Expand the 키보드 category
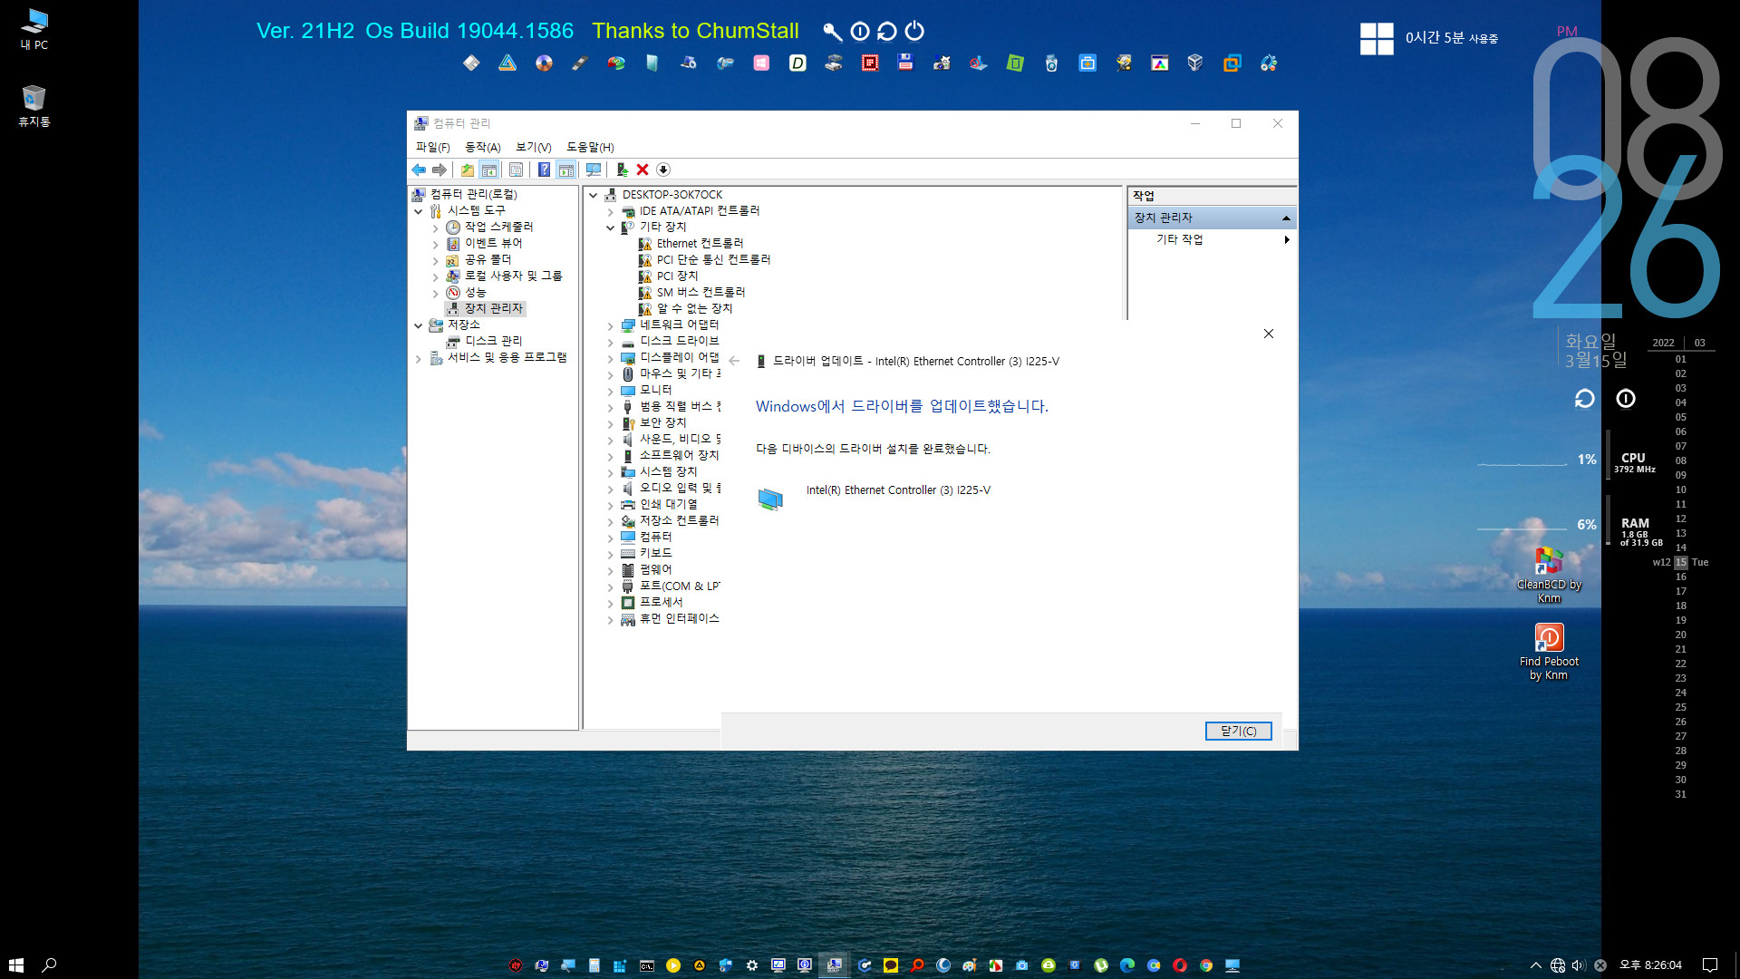The width and height of the screenshot is (1740, 979). pos(611,554)
